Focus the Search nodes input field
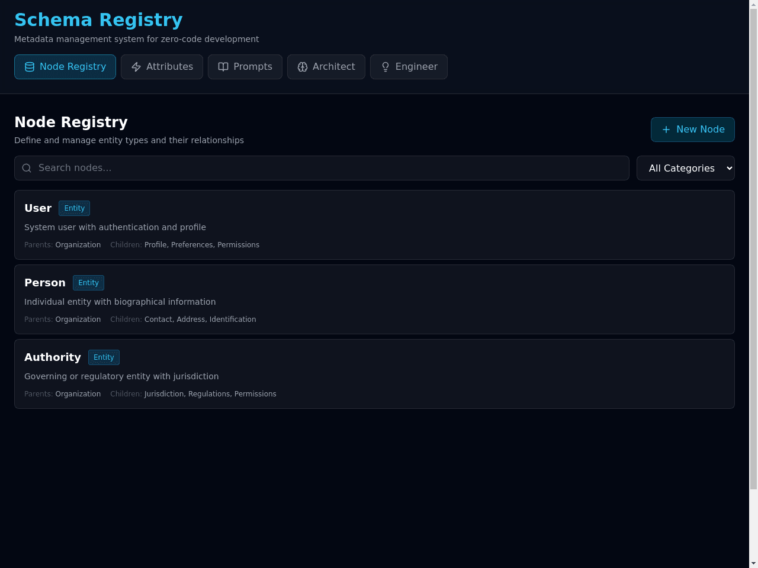The height and width of the screenshot is (568, 758). click(x=322, y=168)
